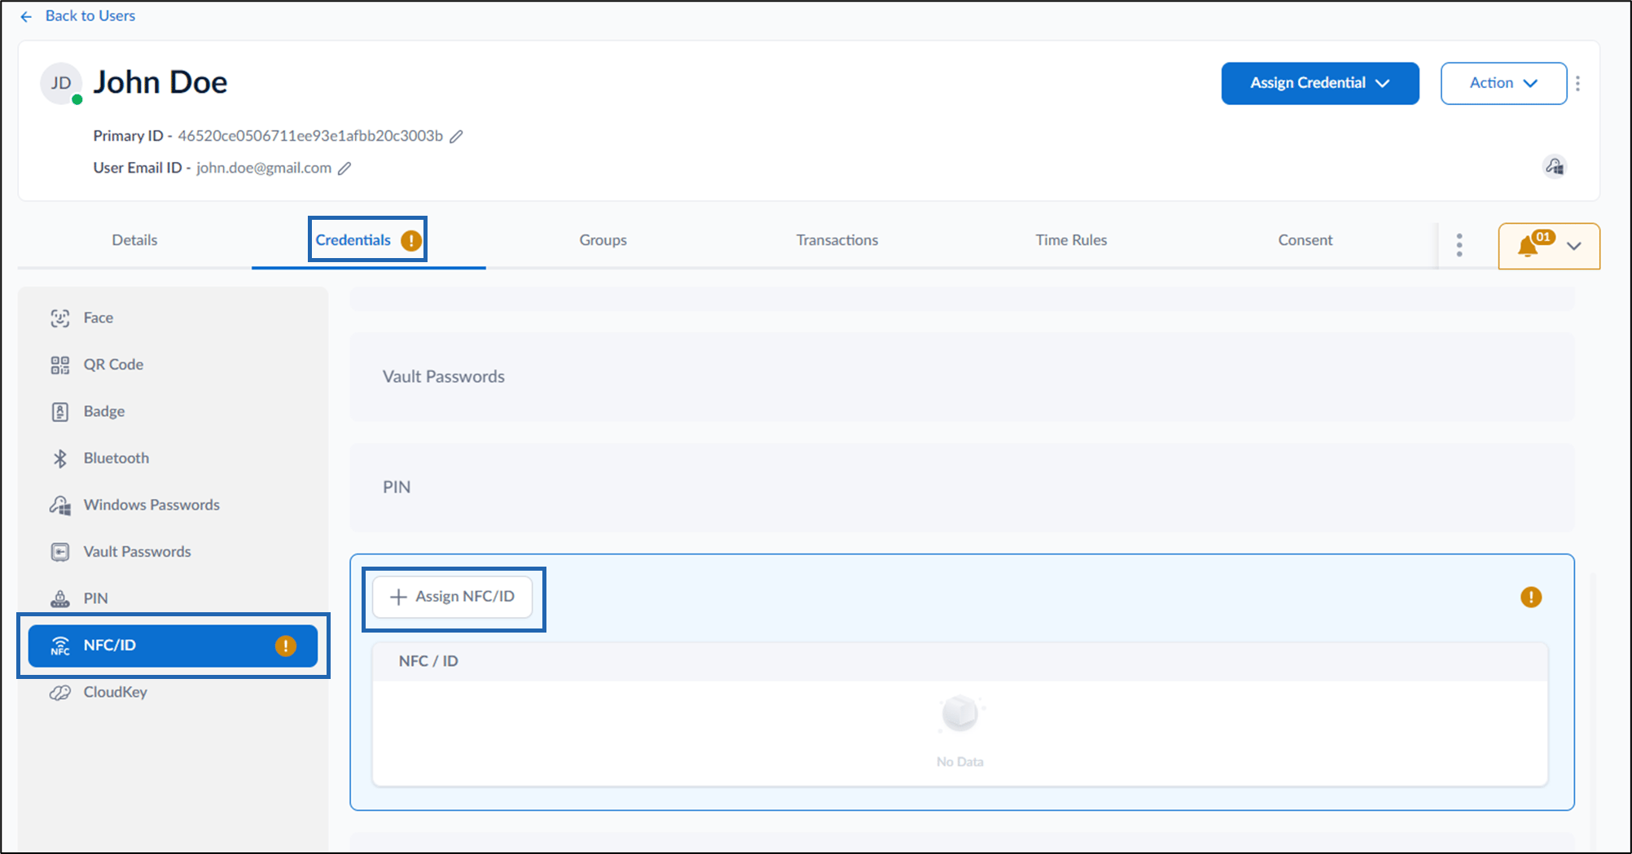
Task: Click the warning icon on the NFC/ID sidebar item
Action: (x=285, y=646)
